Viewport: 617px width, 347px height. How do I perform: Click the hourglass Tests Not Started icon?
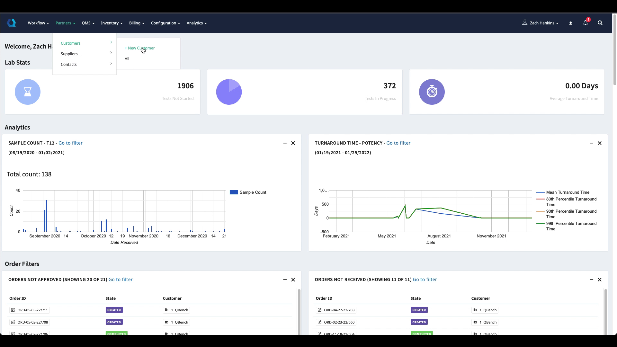coord(28,92)
